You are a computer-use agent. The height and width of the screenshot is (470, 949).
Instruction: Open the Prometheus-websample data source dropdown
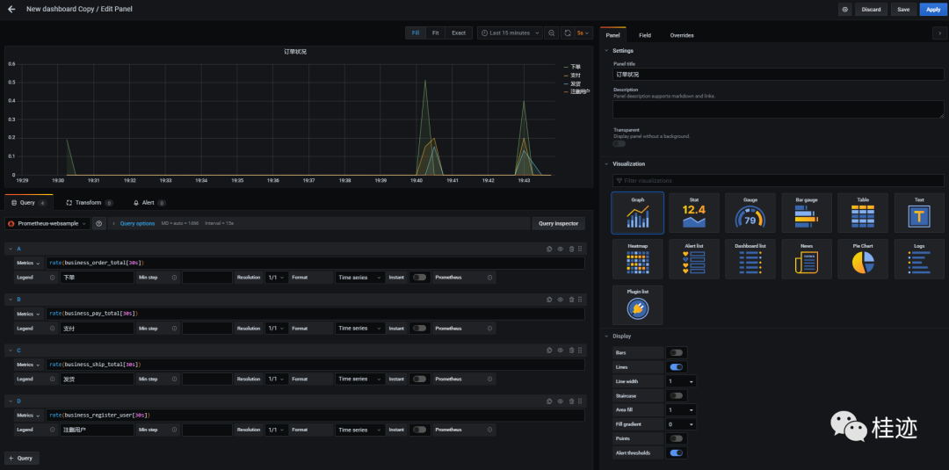pyautogui.click(x=47, y=224)
